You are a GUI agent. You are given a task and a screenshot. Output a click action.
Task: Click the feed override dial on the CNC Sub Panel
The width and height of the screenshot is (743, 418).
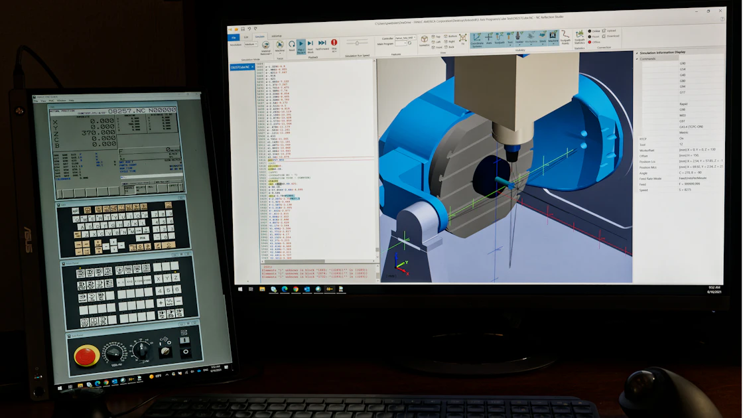(x=114, y=352)
